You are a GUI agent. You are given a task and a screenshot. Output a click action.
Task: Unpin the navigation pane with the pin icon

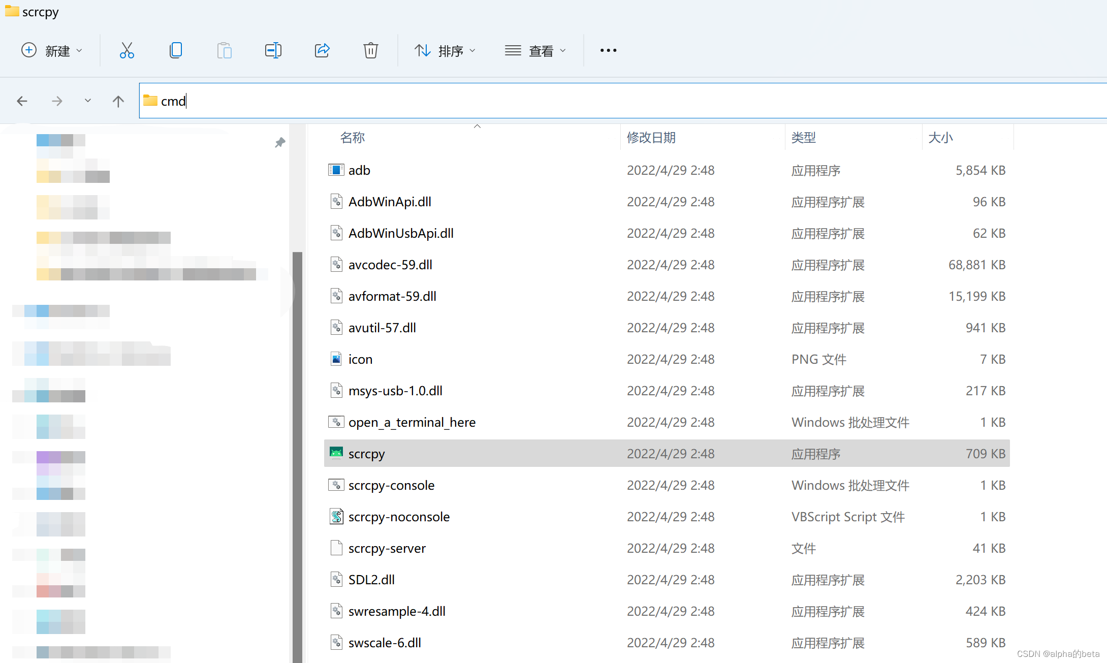(x=280, y=142)
